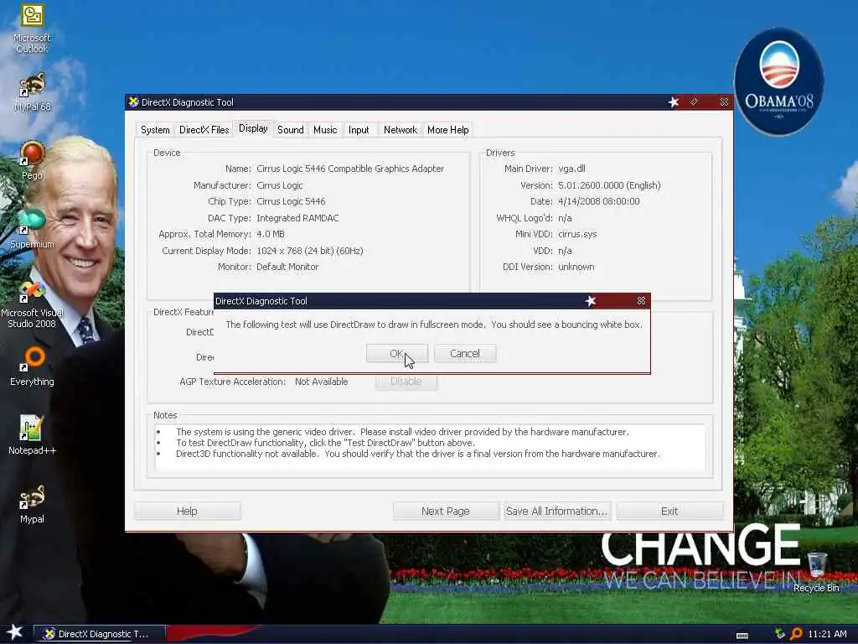858x644 pixels.
Task: Confirm the DirectDraw test with OK
Action: click(396, 354)
